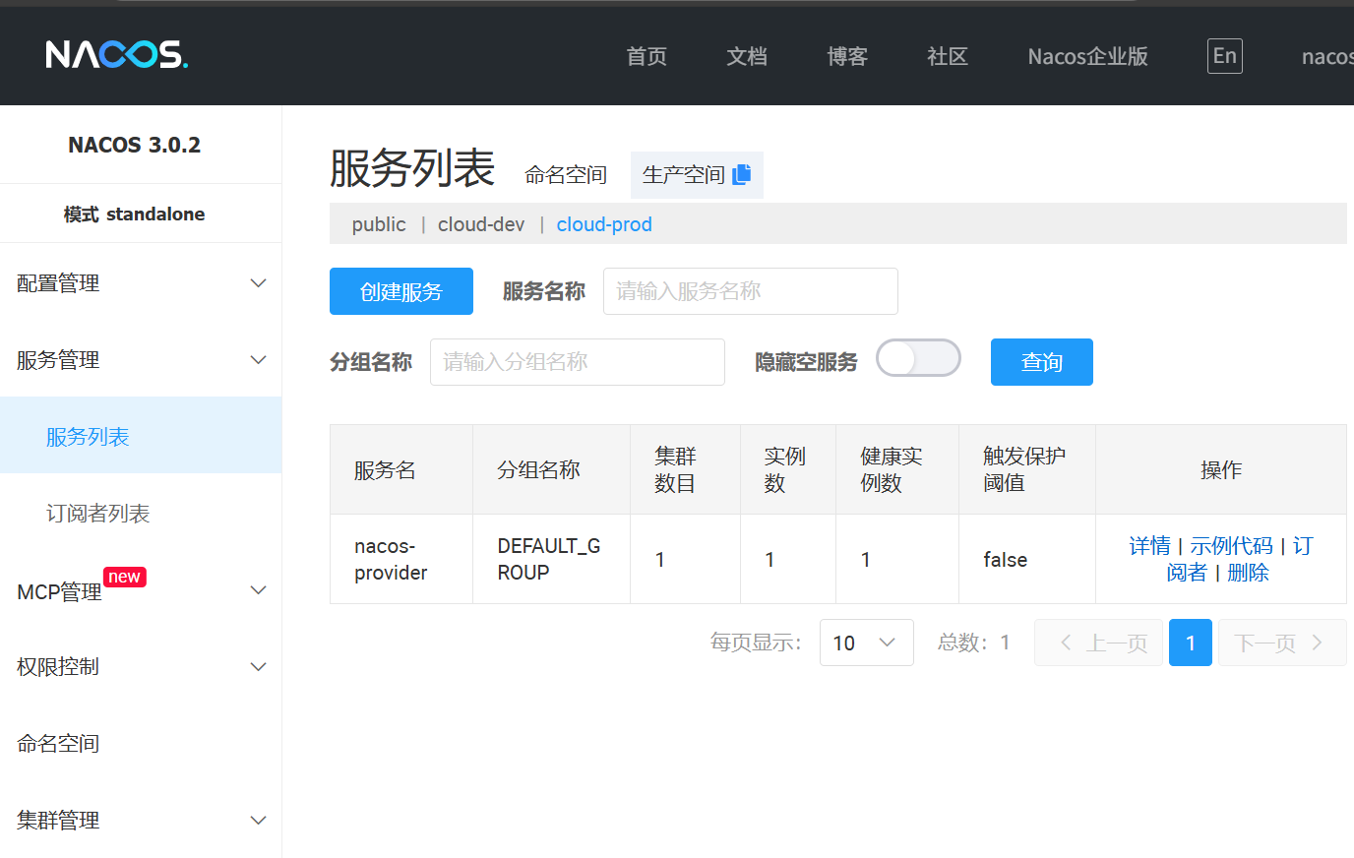Select the cloud-dev namespace
1354x858 pixels.
(x=481, y=224)
